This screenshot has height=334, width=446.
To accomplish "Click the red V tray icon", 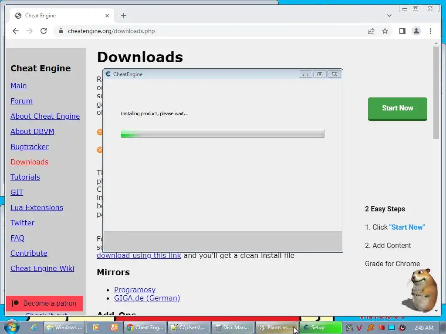I will click(359, 328).
